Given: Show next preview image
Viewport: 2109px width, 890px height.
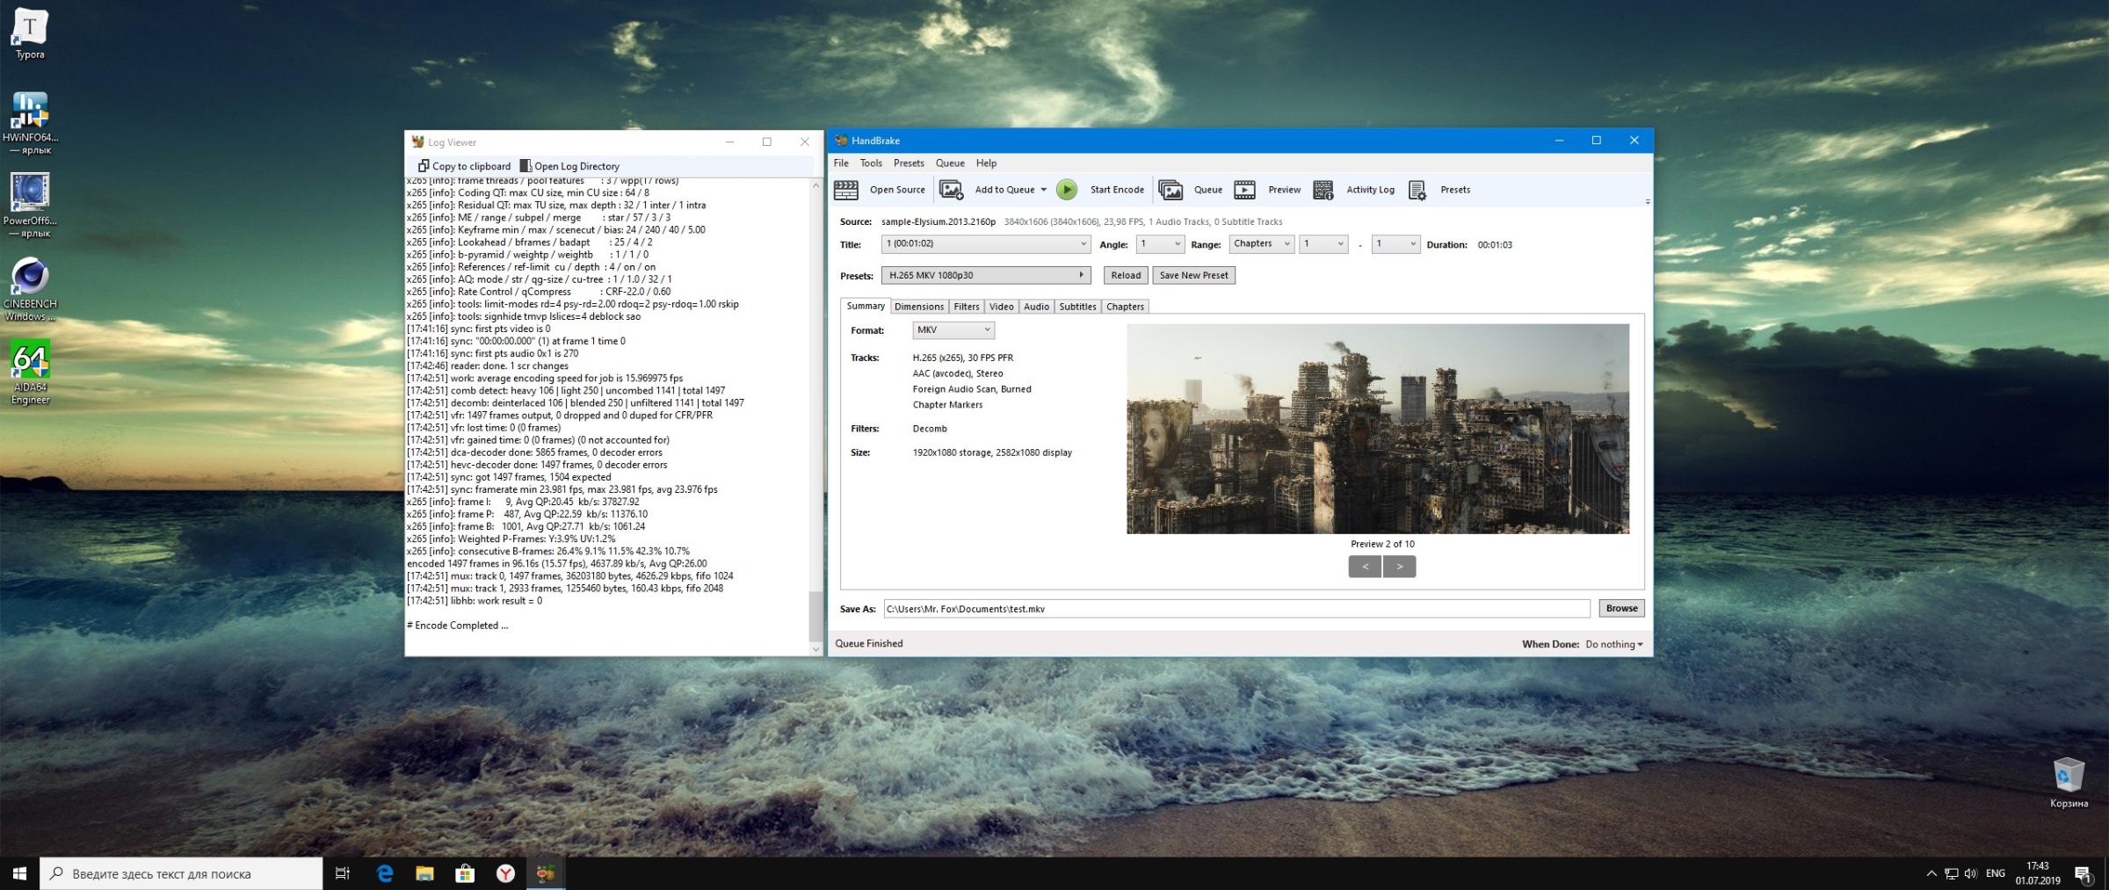Looking at the screenshot, I should (1399, 567).
